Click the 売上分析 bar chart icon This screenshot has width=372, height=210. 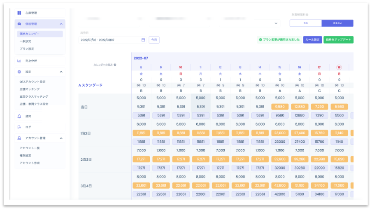pyautogui.click(x=19, y=61)
